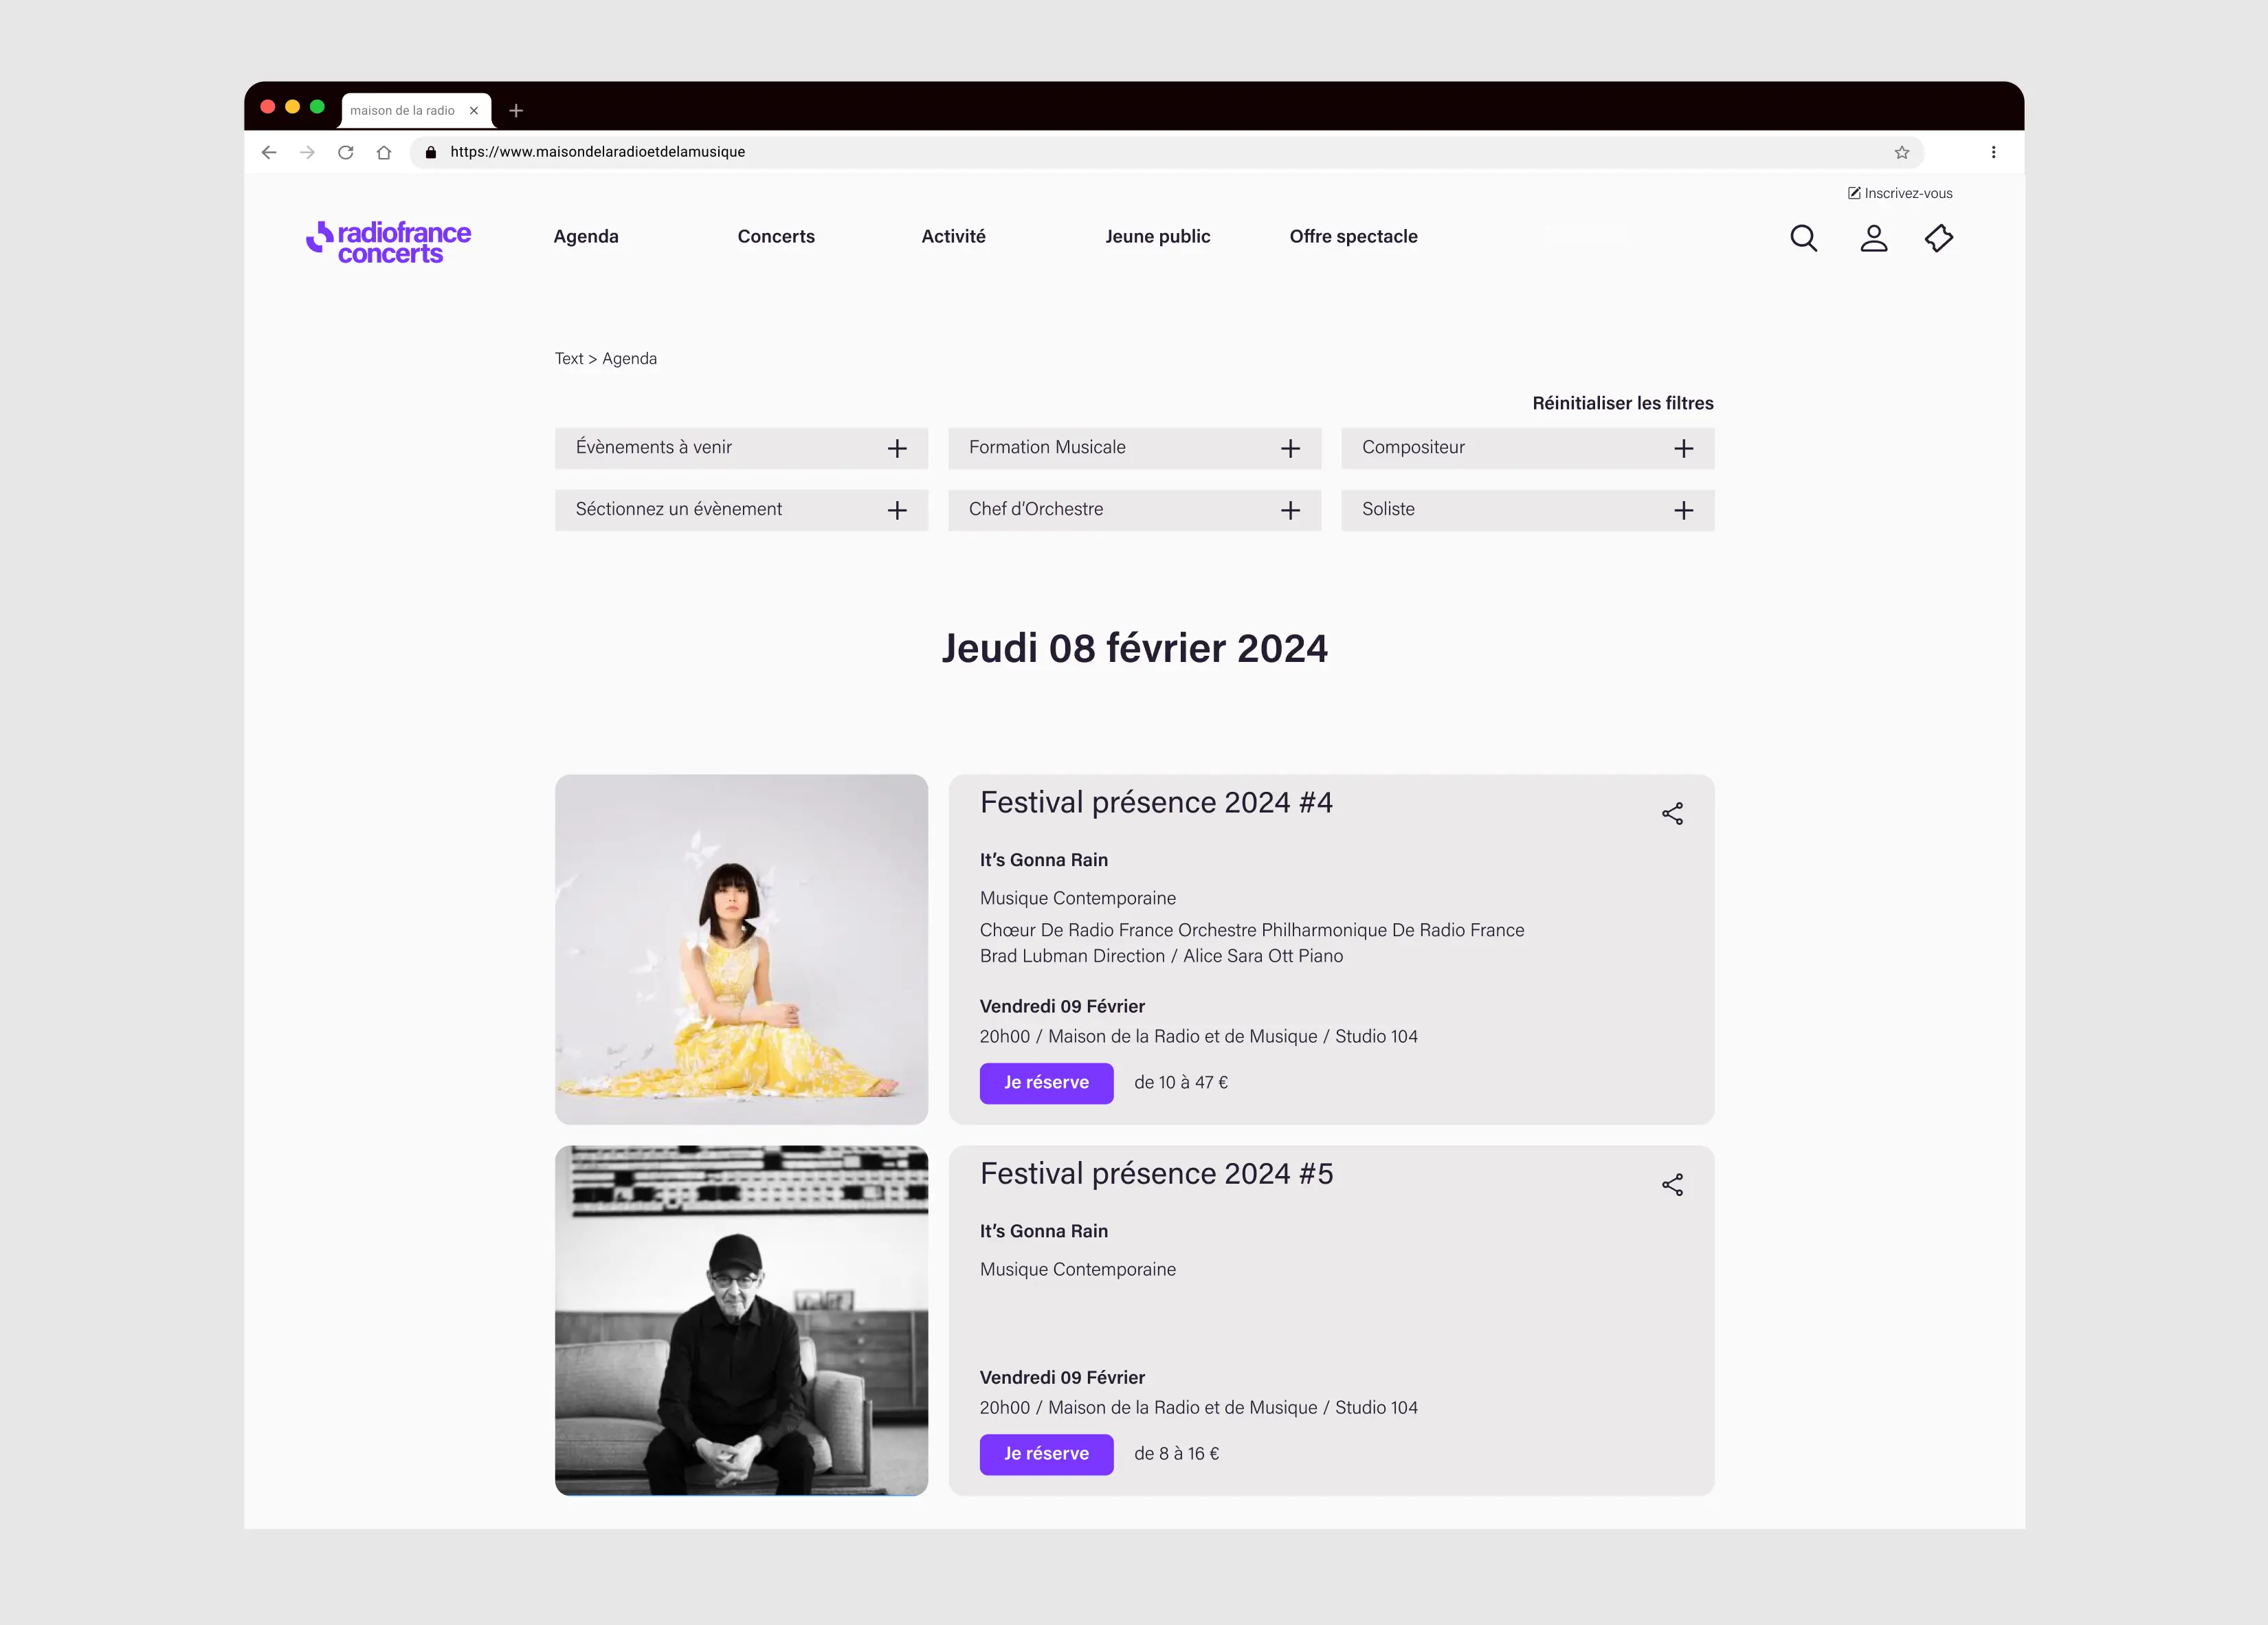Click the Agenda breadcrumb link
This screenshot has width=2268, height=1625.
[x=629, y=358]
